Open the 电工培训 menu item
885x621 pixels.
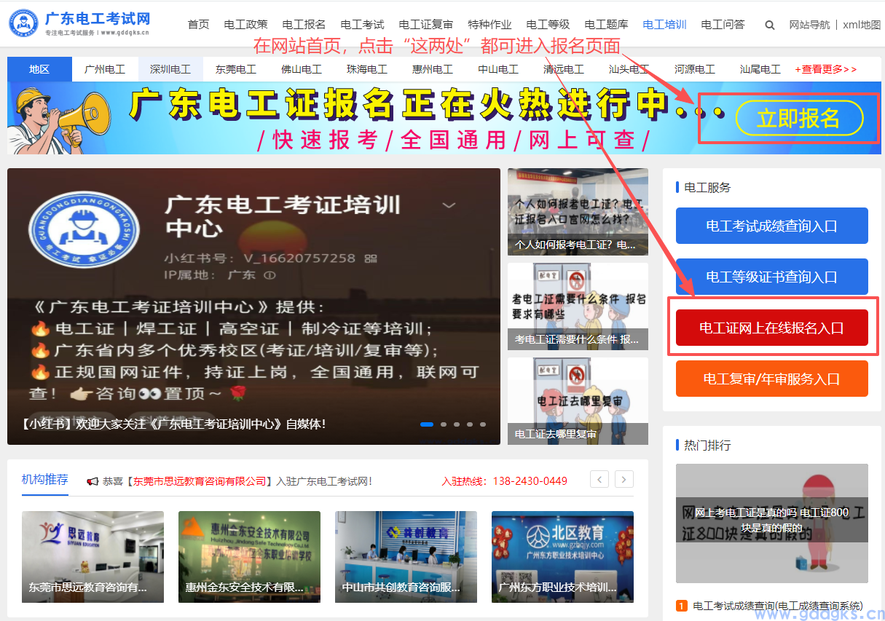pos(664,24)
